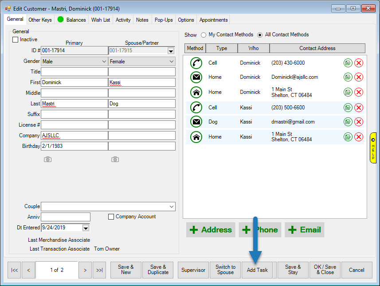Screen dimensions: 380x286
Task: Open the Dt Entered date picker
Action: click(x=86, y=228)
